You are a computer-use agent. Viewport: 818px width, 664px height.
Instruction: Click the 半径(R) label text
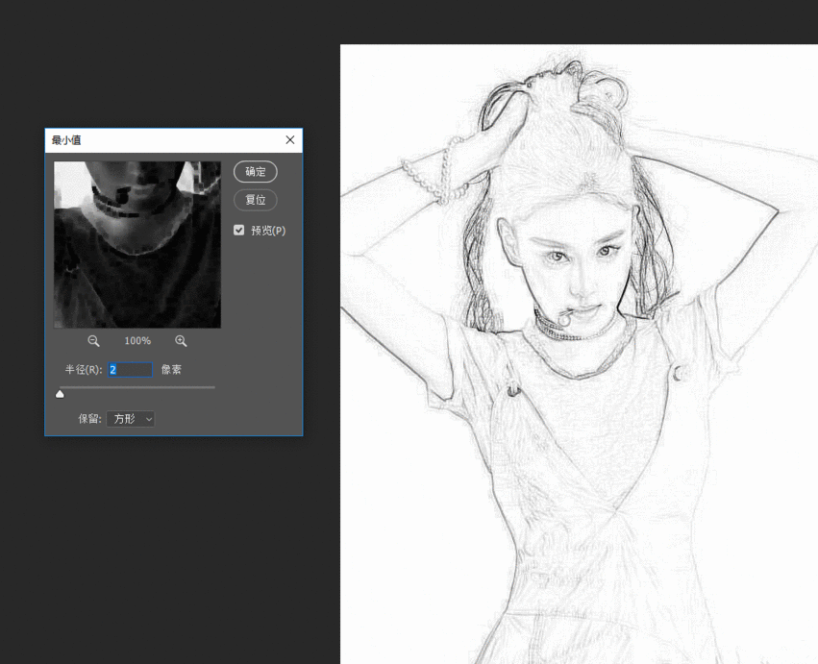coord(84,370)
